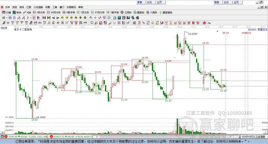Toggle the yin-yang icon

pyautogui.click(x=205, y=23)
